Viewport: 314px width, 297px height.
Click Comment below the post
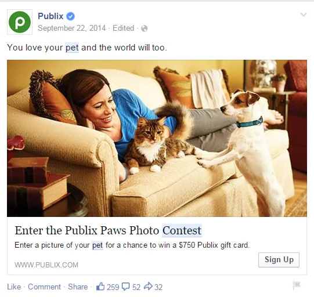click(44, 287)
